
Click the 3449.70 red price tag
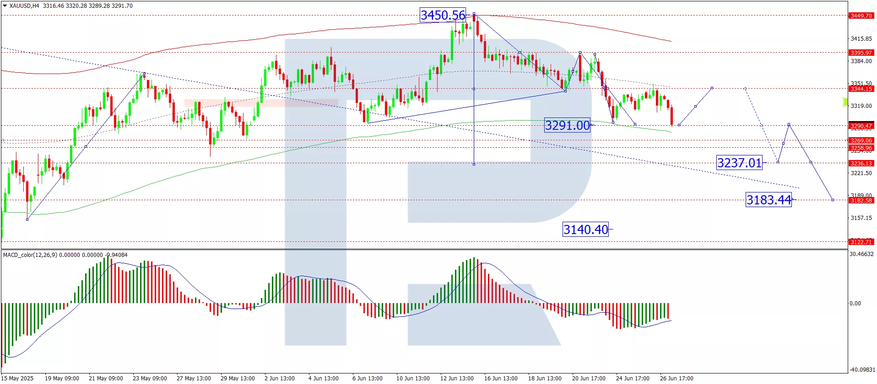tap(861, 16)
